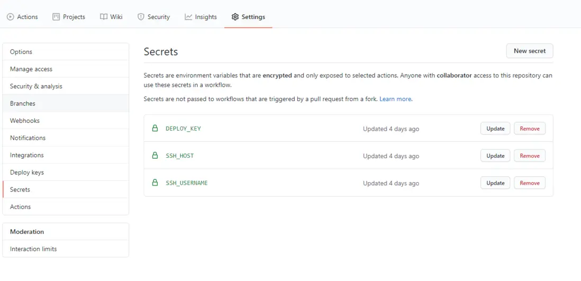The height and width of the screenshot is (281, 581).
Task: Switch to the Insights tab
Action: 201,17
